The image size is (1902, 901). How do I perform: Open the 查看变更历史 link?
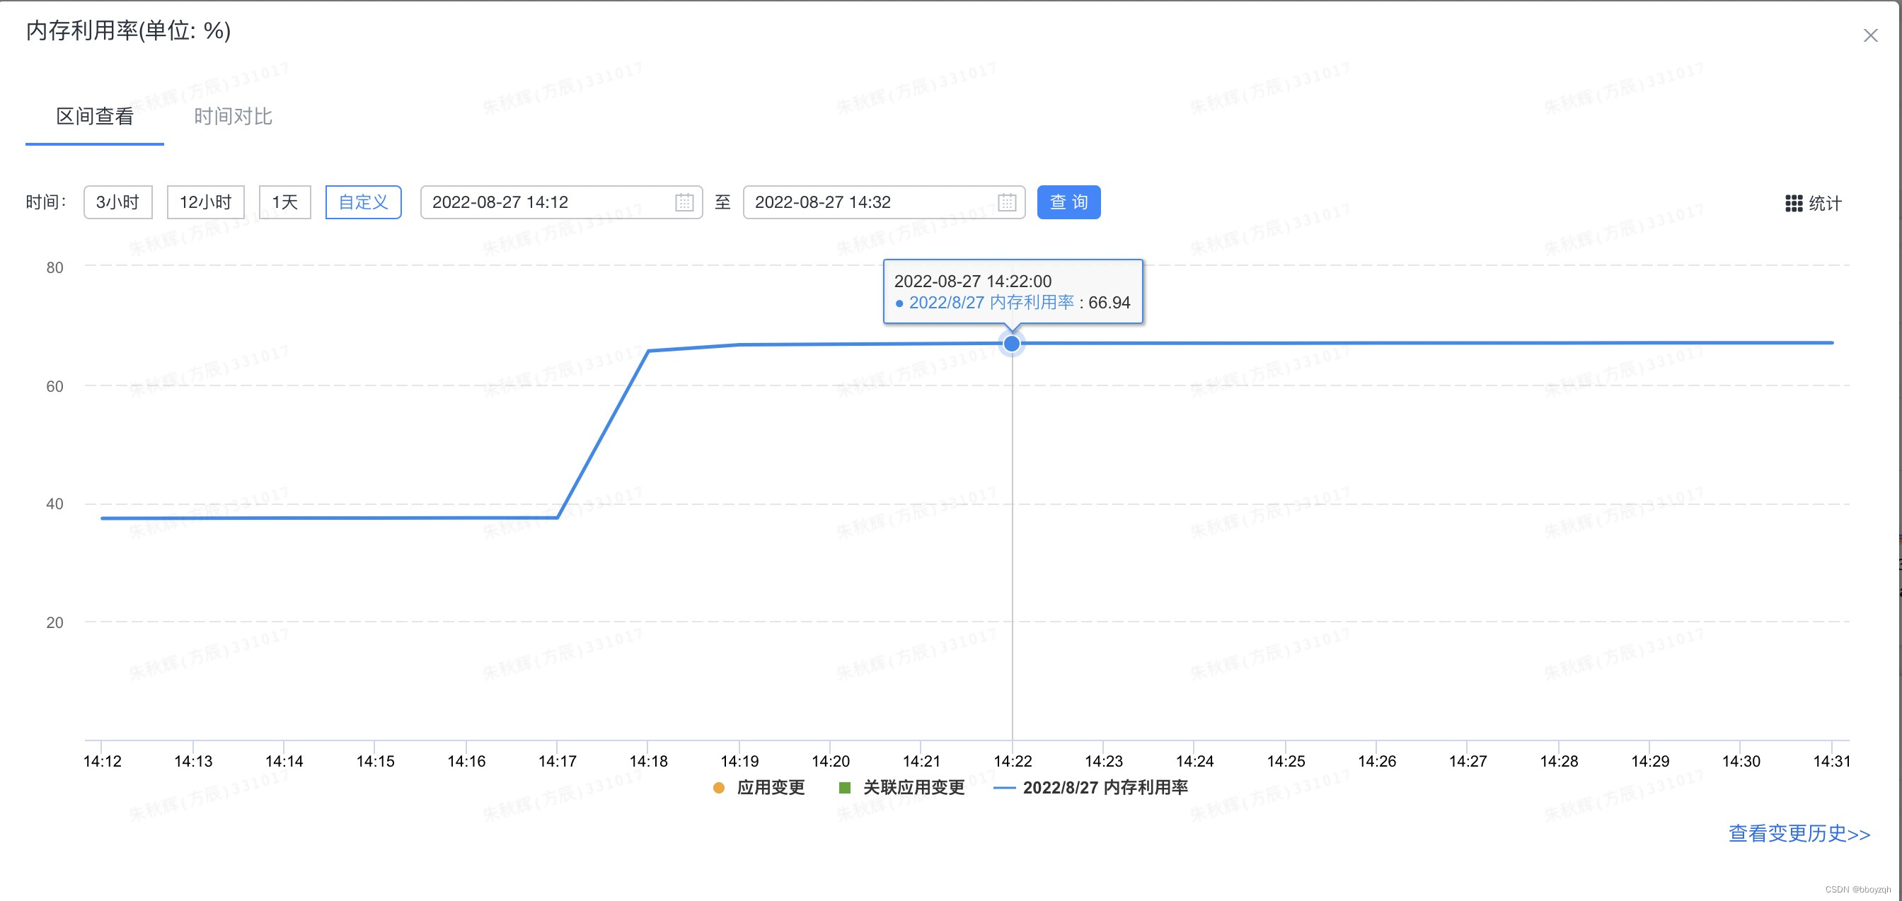click(1799, 834)
